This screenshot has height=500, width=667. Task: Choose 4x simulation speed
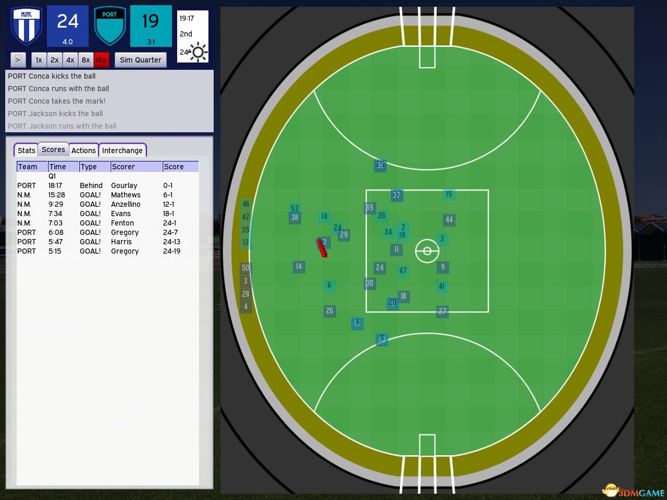click(x=70, y=60)
